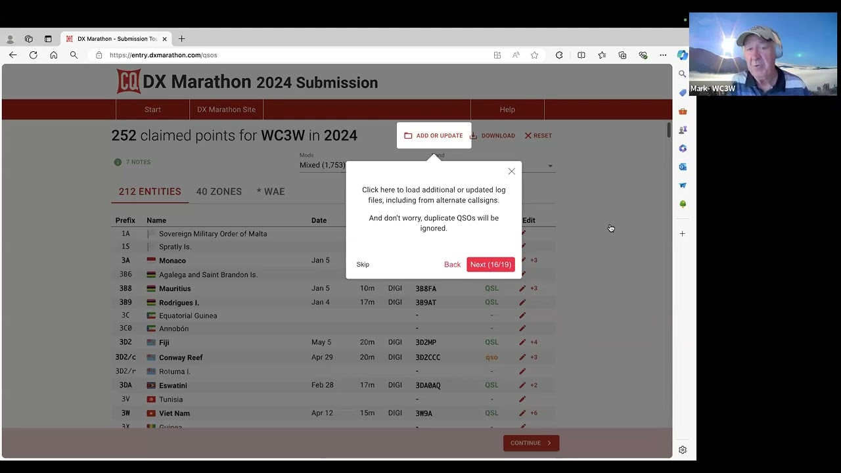
Task: Click the search magnifier in browser toolbar
Action: click(74, 55)
